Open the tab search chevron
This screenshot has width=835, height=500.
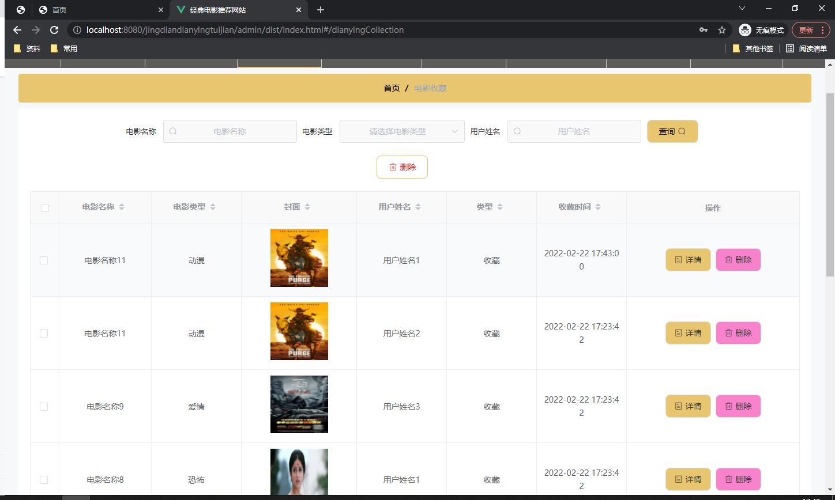[x=742, y=8]
